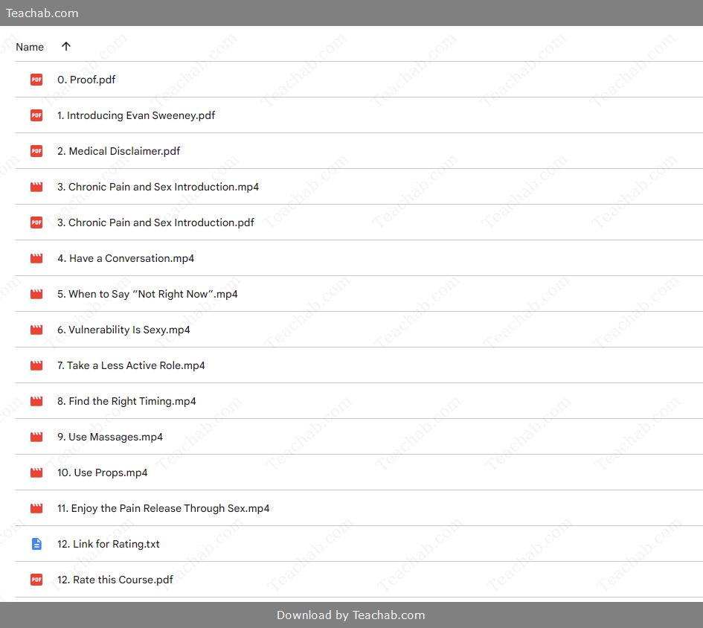Open 5. When to Say Not Right Now.mp4
Viewport: 703px width, 628px height.
coord(147,294)
